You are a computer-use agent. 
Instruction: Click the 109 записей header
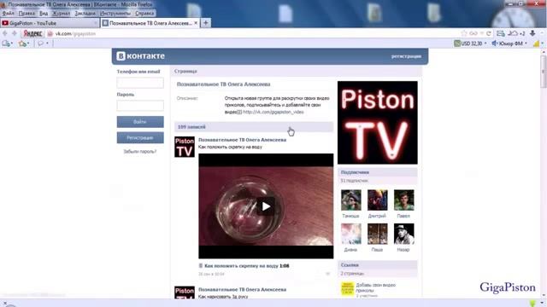tap(254, 127)
